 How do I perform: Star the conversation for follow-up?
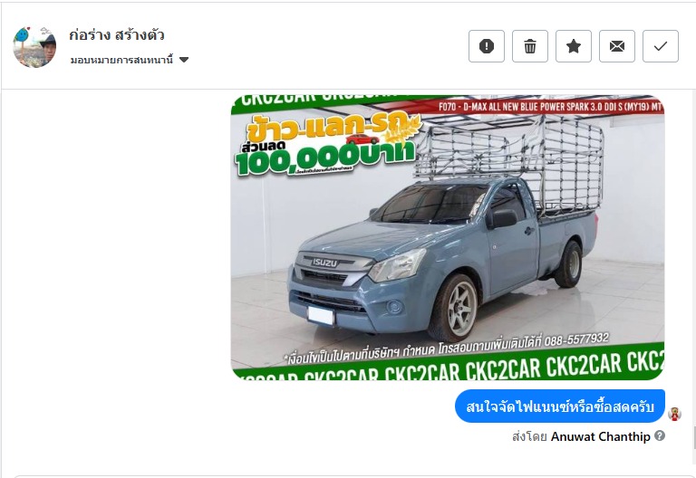(574, 46)
